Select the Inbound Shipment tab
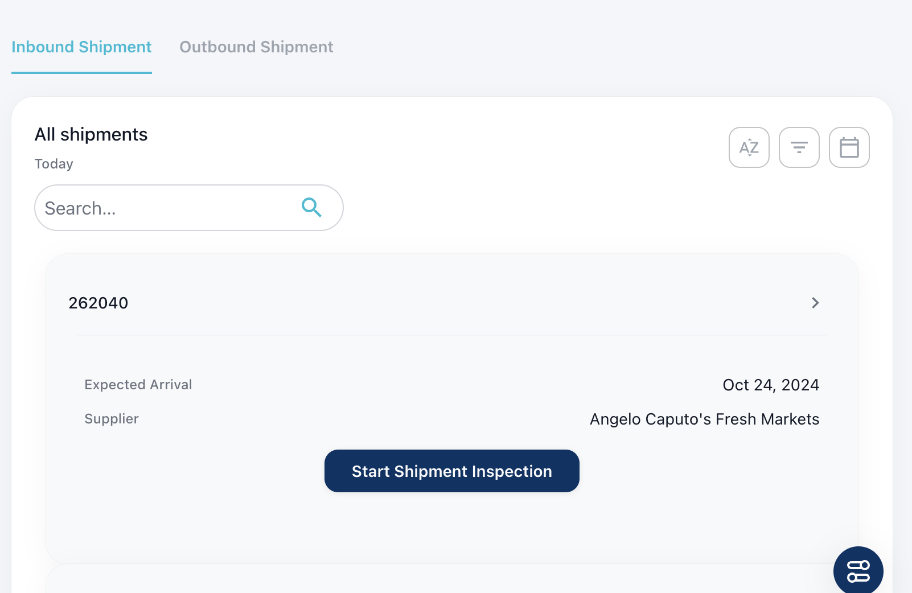Image resolution: width=912 pixels, height=593 pixels. coord(81,47)
